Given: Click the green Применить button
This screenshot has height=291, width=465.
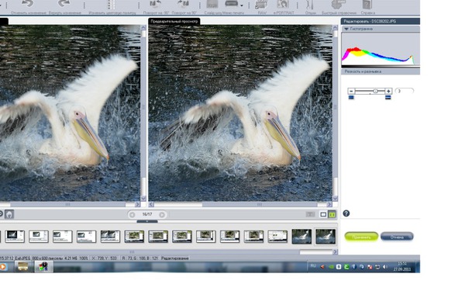Looking at the screenshot, I should click(361, 237).
